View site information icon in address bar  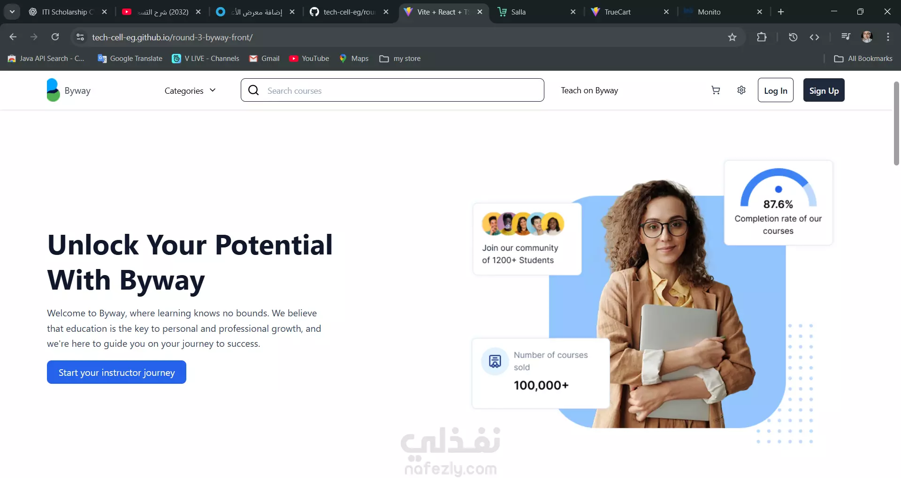[x=80, y=37]
